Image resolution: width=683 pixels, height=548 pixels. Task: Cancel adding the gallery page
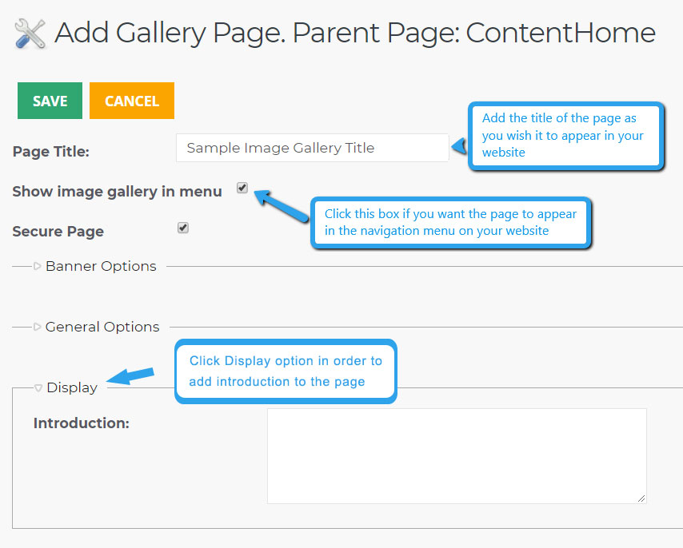[132, 101]
